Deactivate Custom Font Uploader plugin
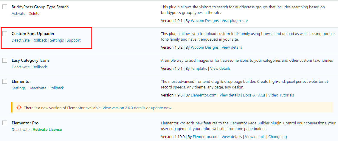Screen dimensions: 338x141 (21, 40)
